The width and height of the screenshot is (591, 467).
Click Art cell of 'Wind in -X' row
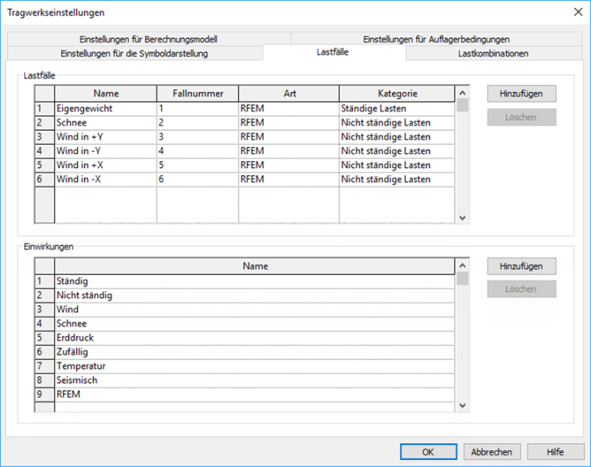click(289, 180)
